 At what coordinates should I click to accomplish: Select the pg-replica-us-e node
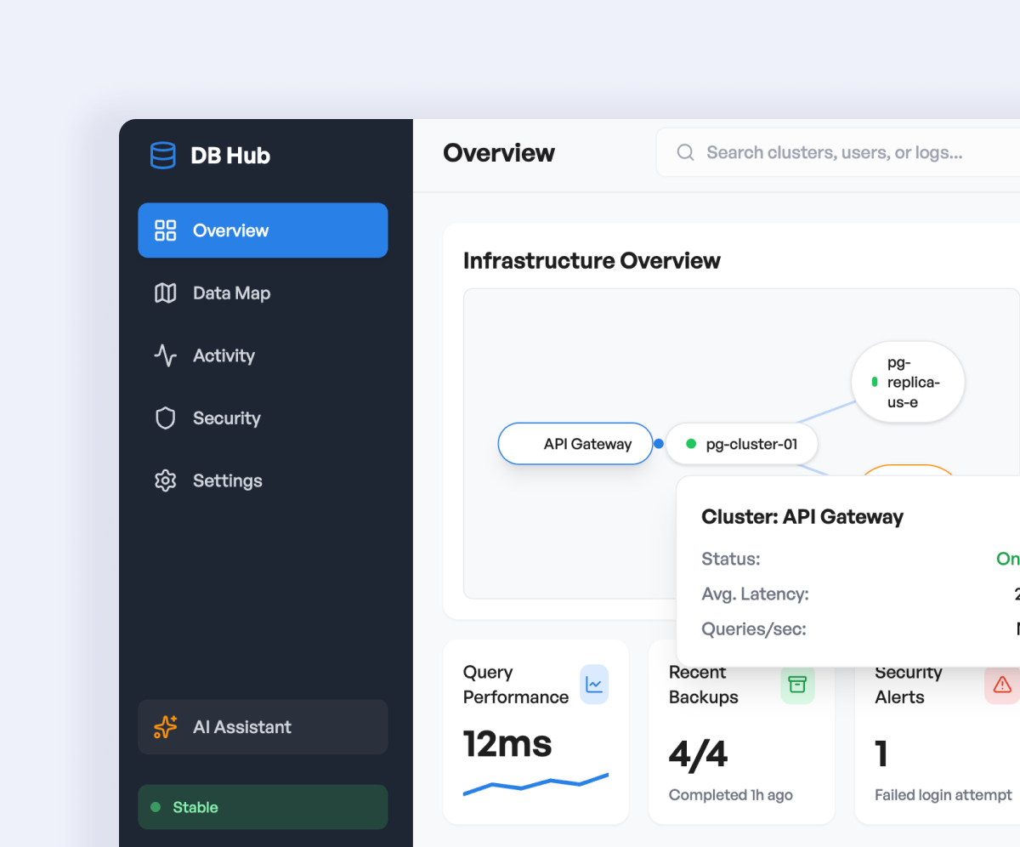908,383
